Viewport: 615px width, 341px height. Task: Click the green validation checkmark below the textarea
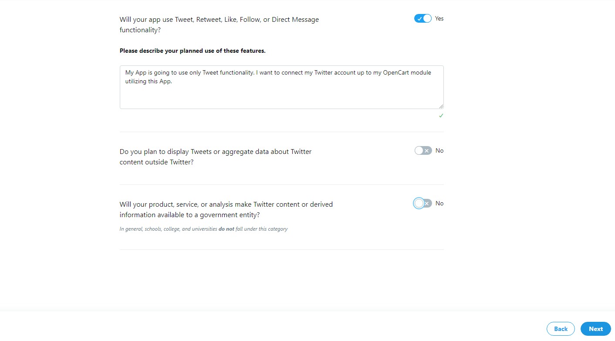(x=441, y=116)
